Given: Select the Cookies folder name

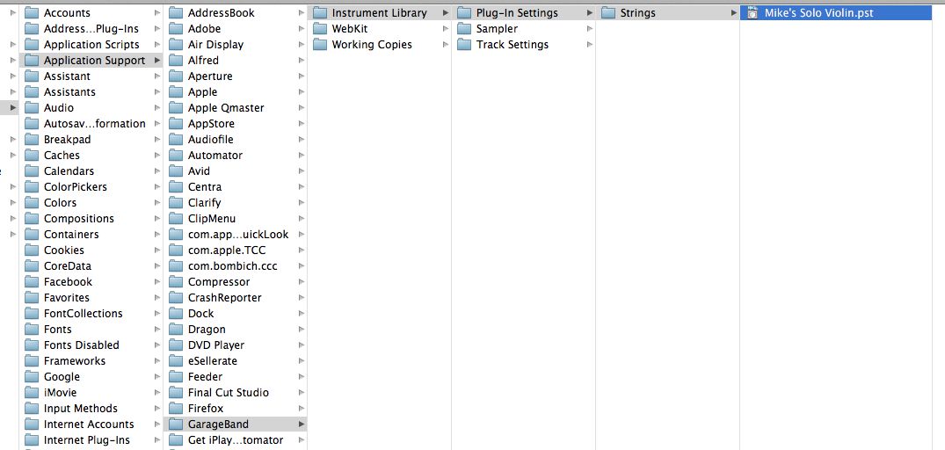Looking at the screenshot, I should click(x=64, y=250).
